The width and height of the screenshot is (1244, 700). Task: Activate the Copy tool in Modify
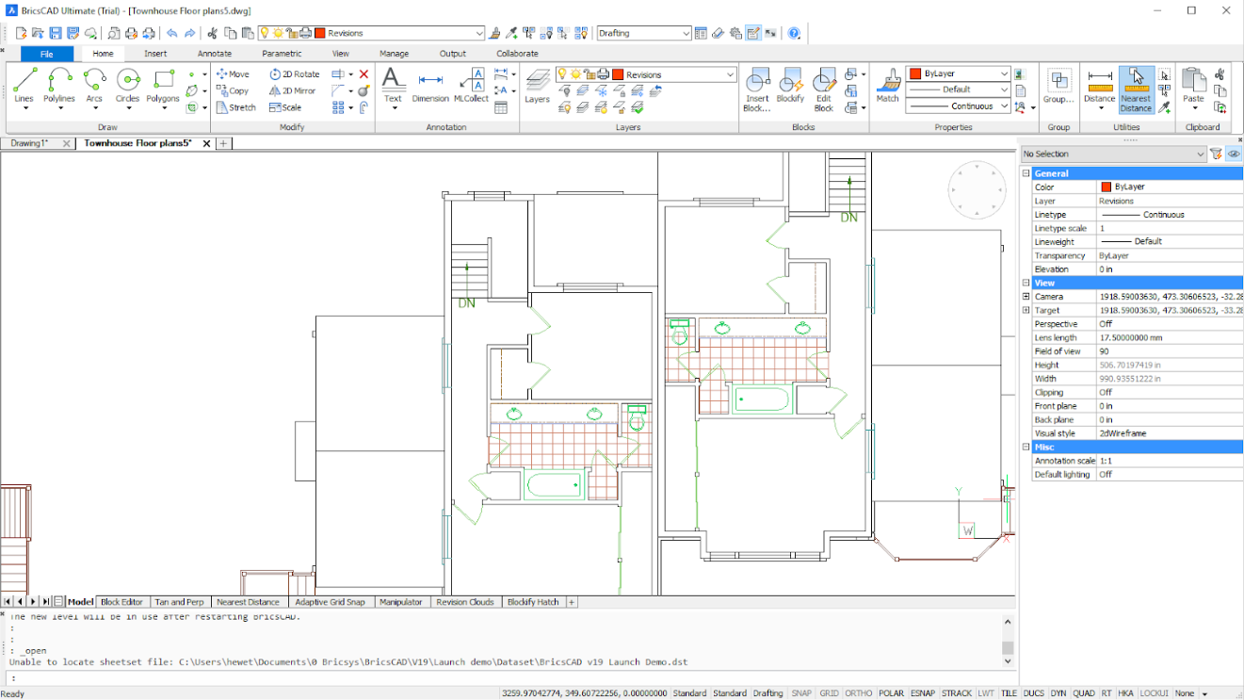tap(233, 90)
